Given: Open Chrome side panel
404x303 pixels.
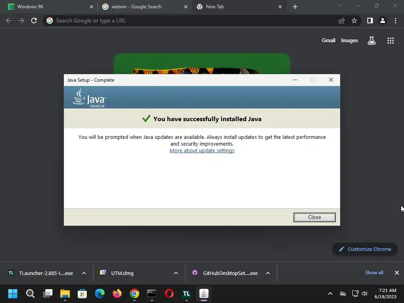Looking at the screenshot, I should tap(370, 21).
